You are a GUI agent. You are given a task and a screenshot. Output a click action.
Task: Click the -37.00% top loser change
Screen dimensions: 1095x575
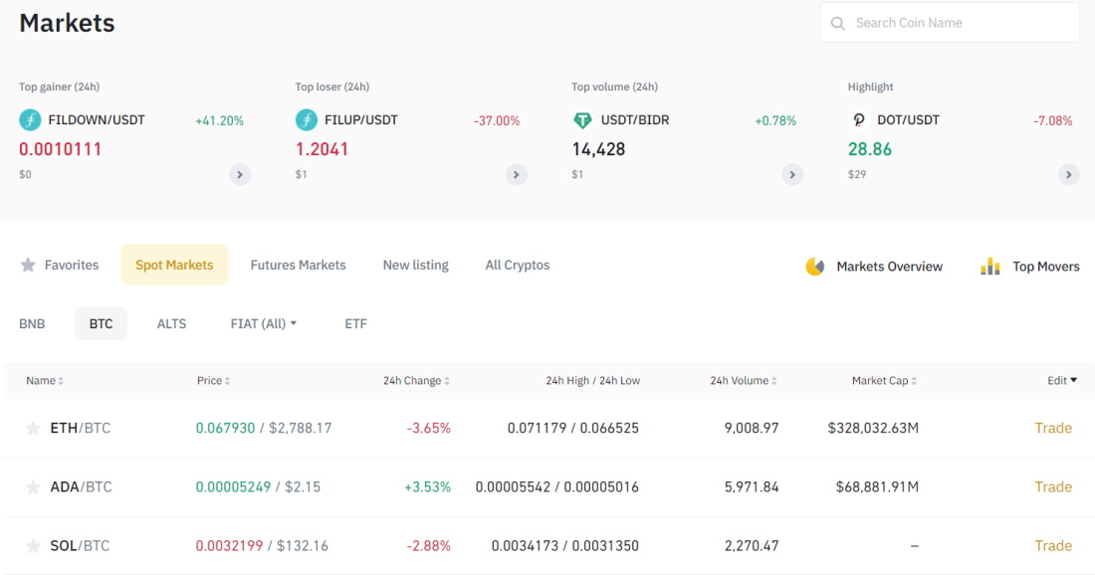(x=497, y=120)
